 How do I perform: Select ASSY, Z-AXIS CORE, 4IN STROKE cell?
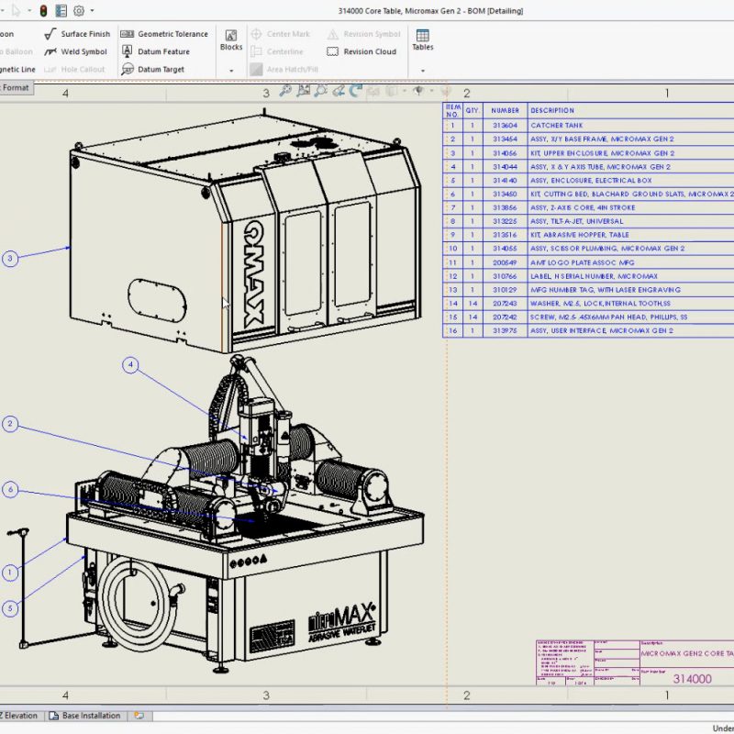click(x=630, y=207)
